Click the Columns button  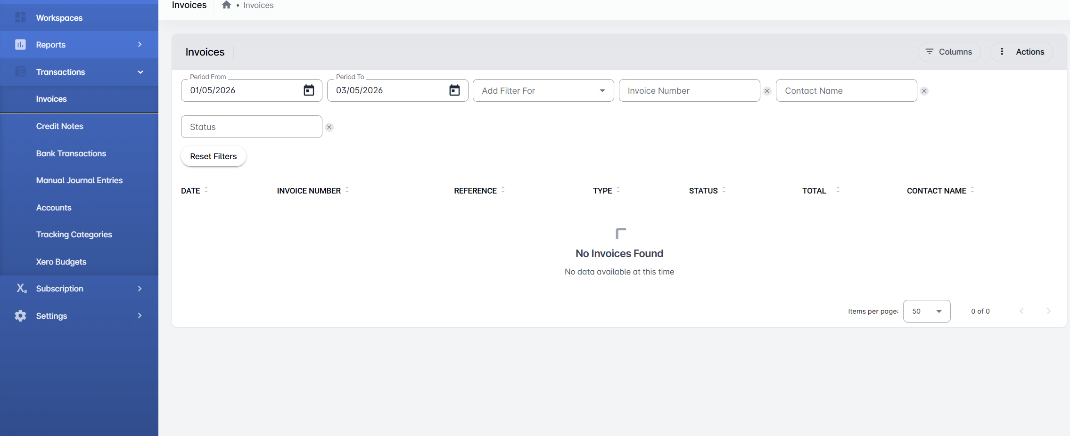point(949,52)
